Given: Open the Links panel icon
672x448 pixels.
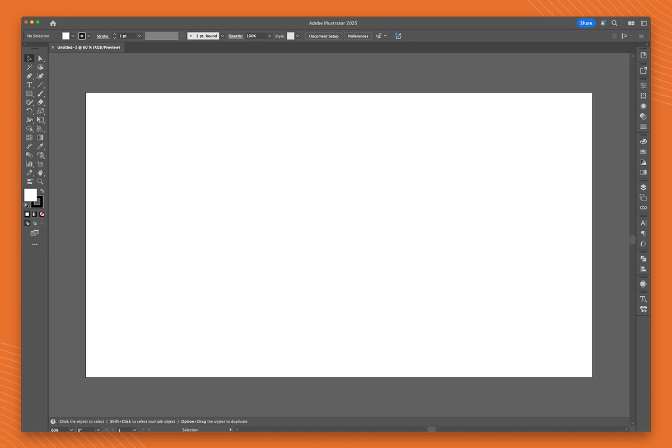Looking at the screenshot, I should [x=643, y=208].
